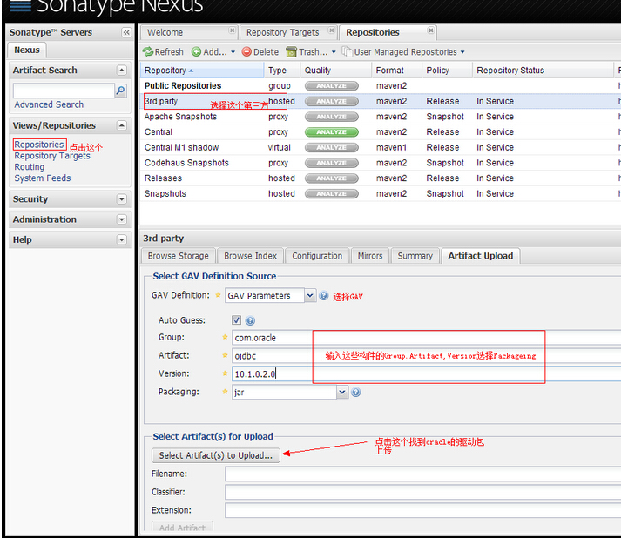Select the Nexus server tab

click(x=27, y=50)
